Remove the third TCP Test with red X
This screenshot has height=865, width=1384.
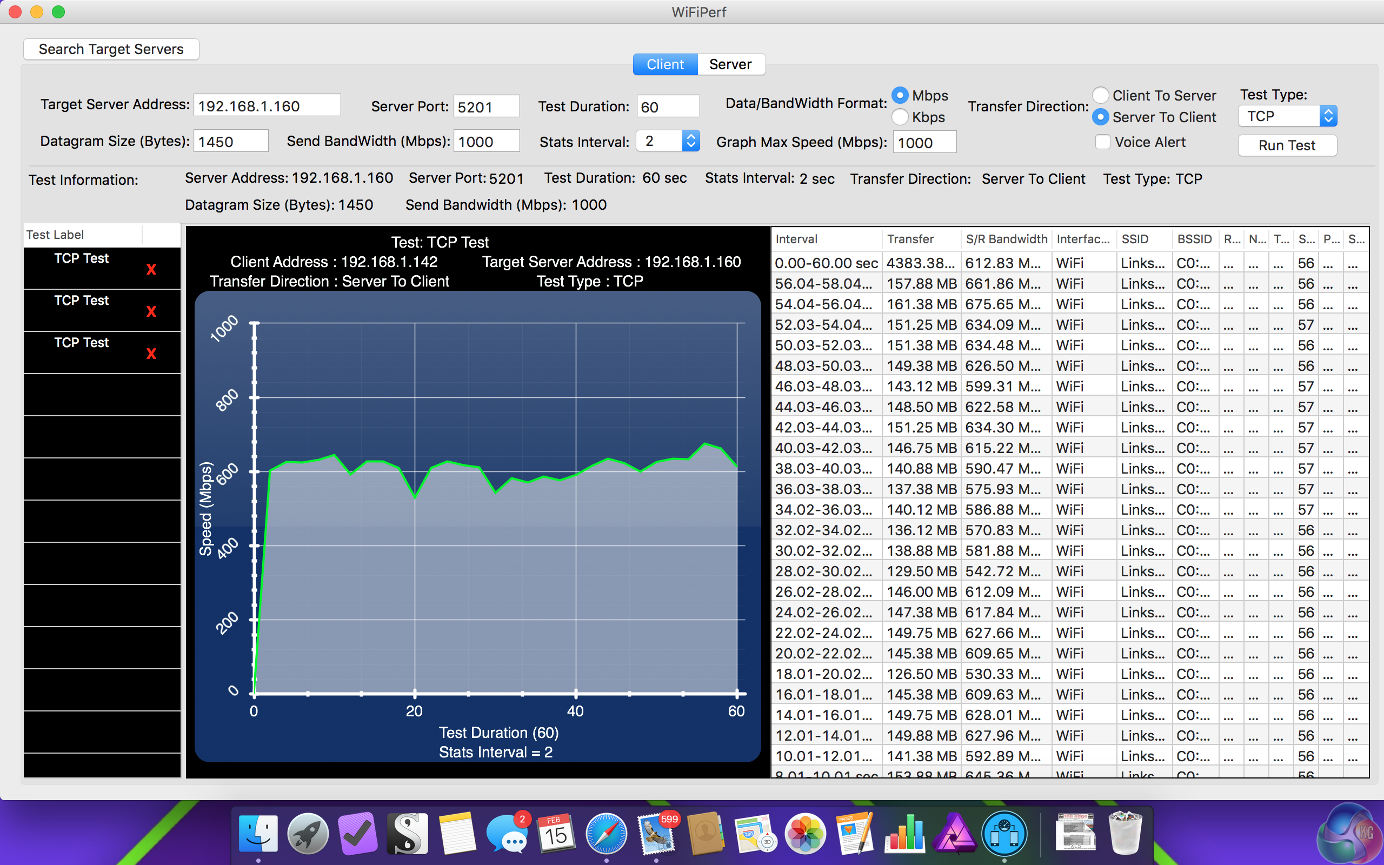tap(151, 354)
